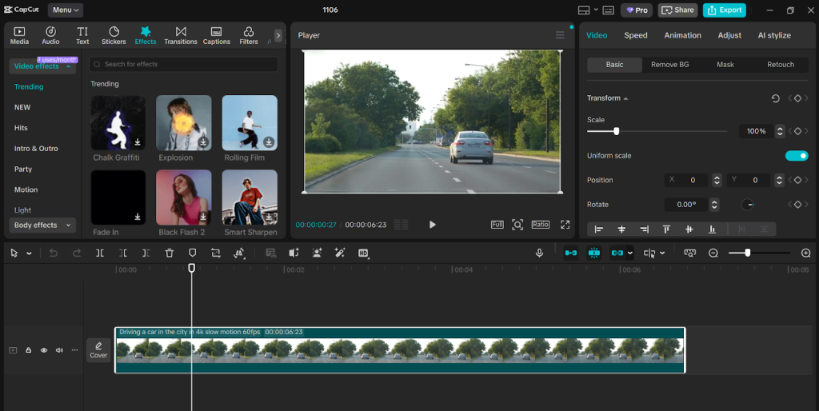This screenshot has height=411, width=819.
Task: Expand the Body effects category
Action: pos(42,225)
